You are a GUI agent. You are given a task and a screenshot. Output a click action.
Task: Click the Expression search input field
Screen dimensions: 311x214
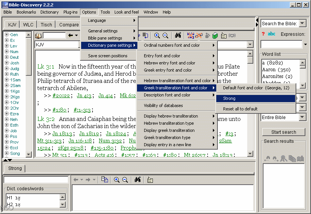(x=282, y=44)
